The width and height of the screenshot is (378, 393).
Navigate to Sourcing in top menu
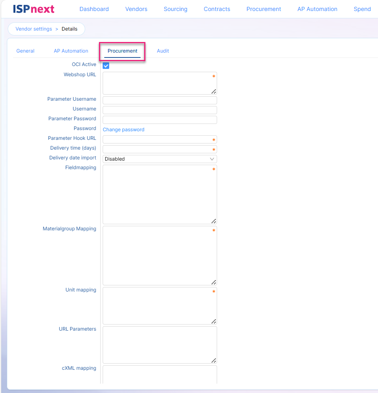[x=176, y=9]
